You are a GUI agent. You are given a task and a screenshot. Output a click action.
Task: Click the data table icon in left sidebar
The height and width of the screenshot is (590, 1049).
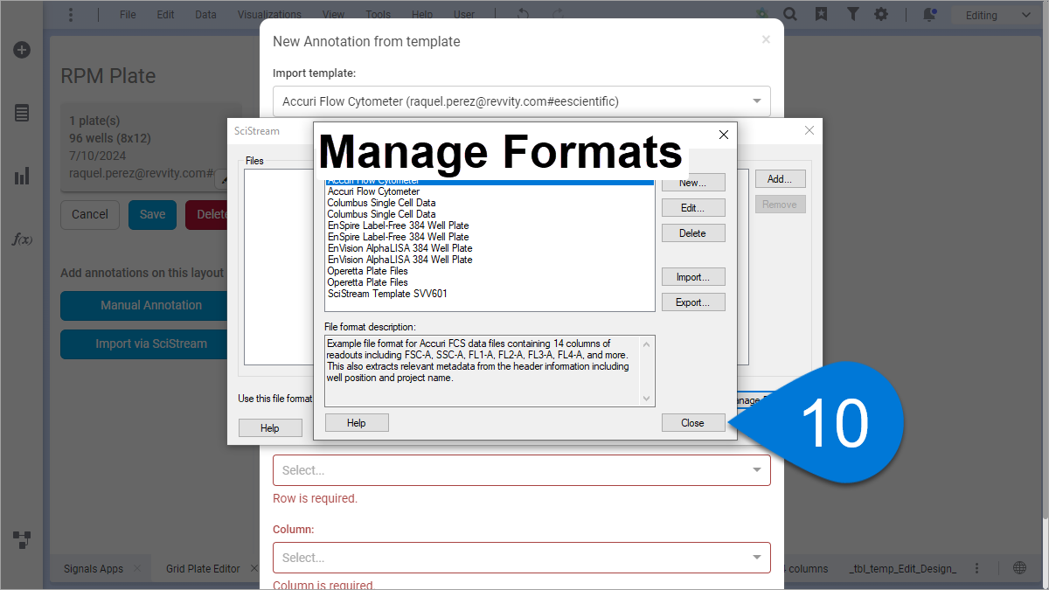(22, 113)
